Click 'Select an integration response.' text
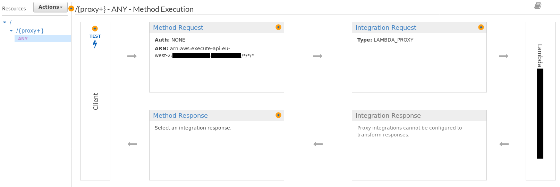The height and width of the screenshot is (187, 560). pyautogui.click(x=193, y=128)
